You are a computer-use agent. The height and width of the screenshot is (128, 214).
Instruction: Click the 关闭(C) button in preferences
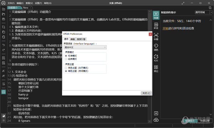coord(146,93)
